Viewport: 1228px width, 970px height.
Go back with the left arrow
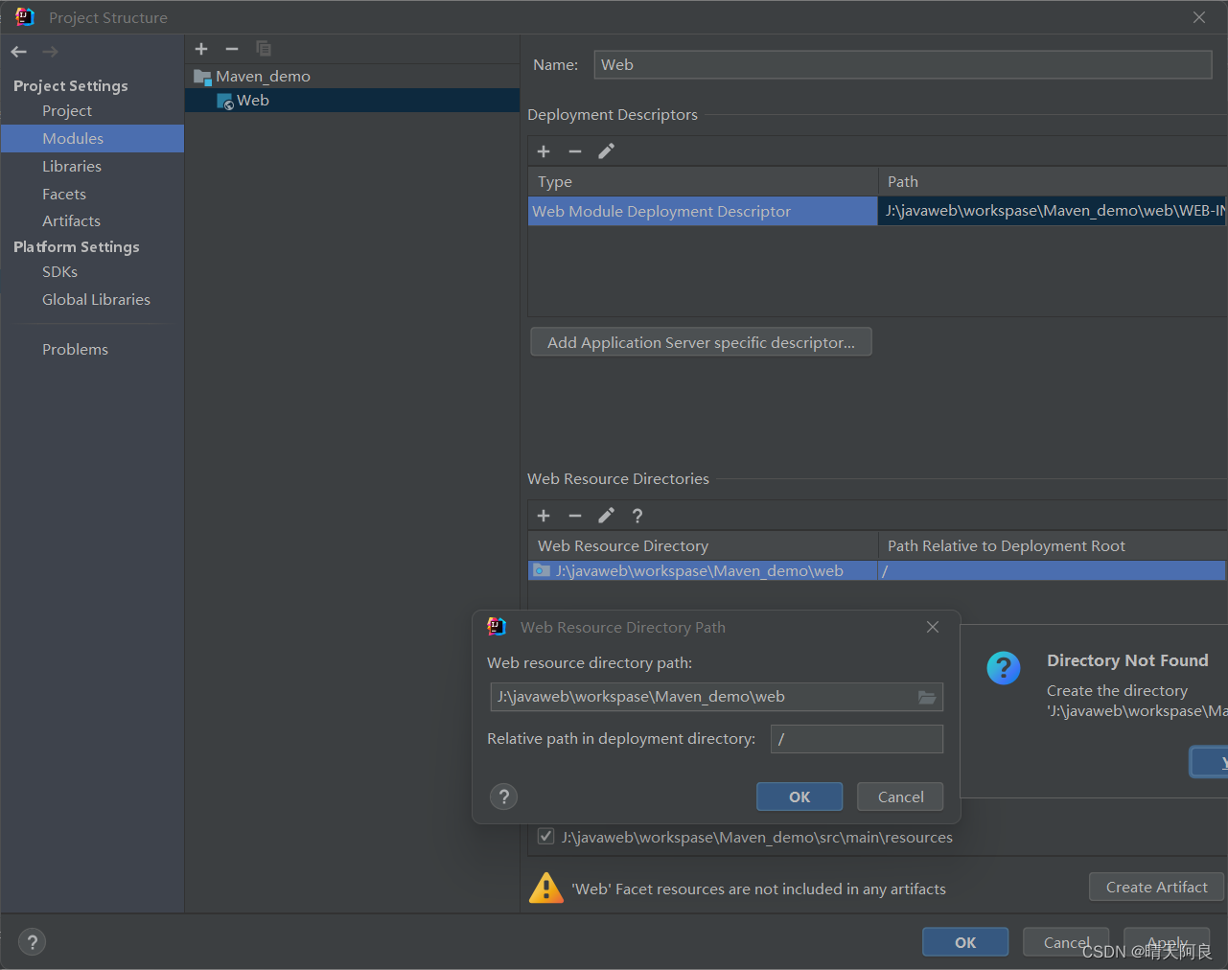point(19,52)
